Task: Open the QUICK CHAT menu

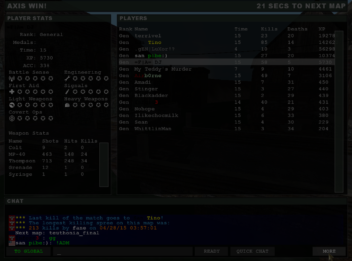Action: (x=252, y=251)
